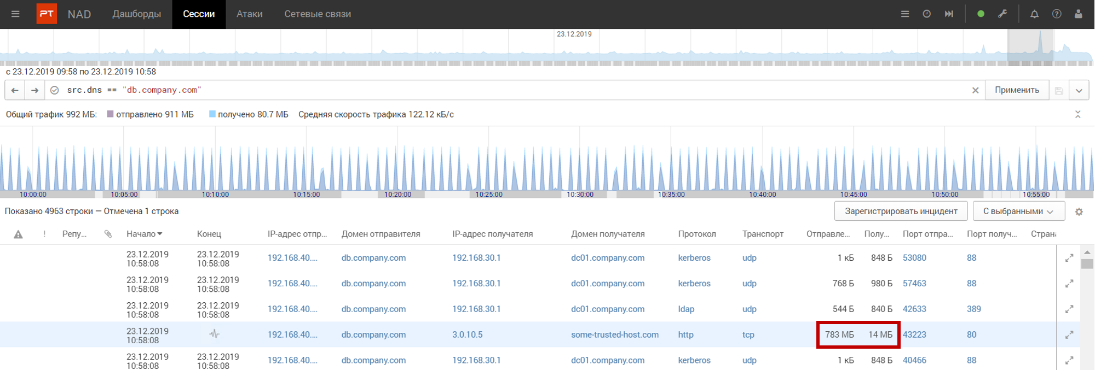
Task: Expand the some-trusted-host.com session row
Action: coord(1069,334)
